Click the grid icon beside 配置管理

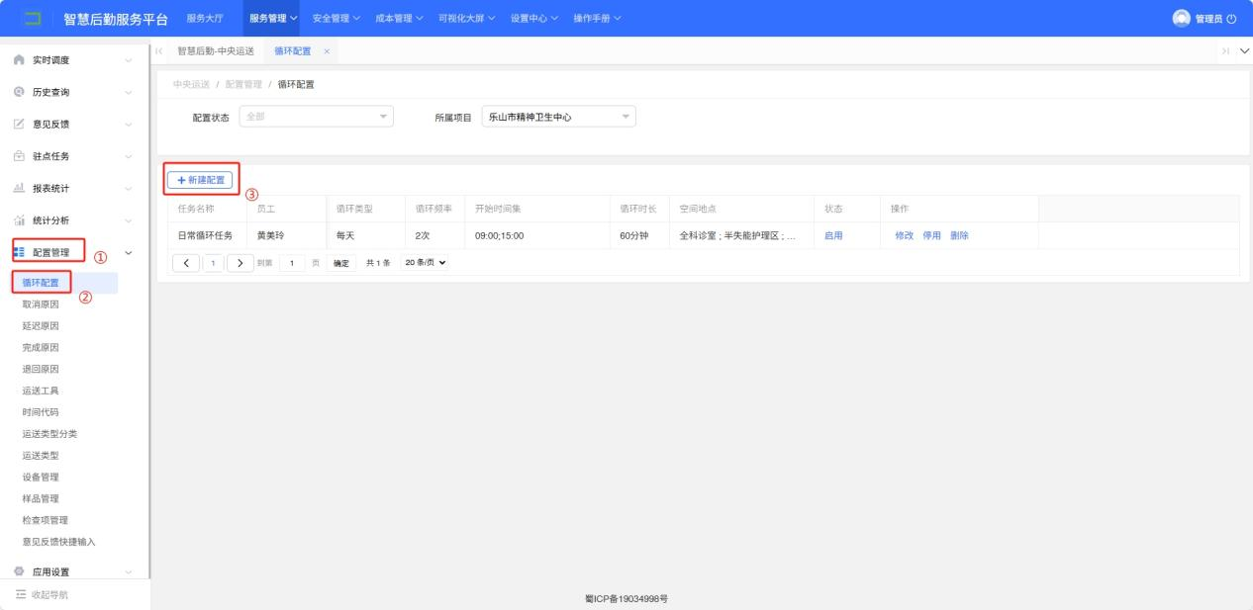18,252
